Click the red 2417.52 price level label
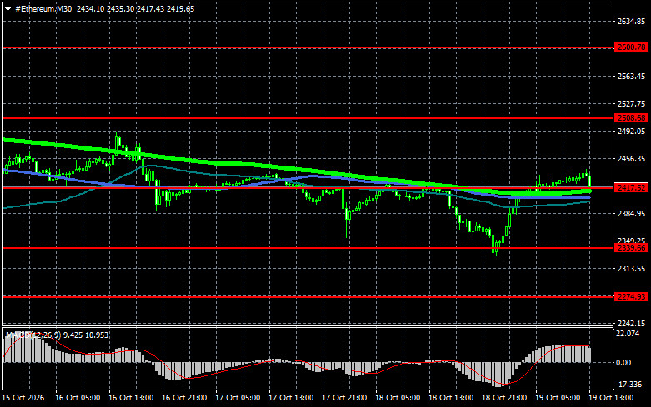This screenshot has height=407, width=651. 631,188
